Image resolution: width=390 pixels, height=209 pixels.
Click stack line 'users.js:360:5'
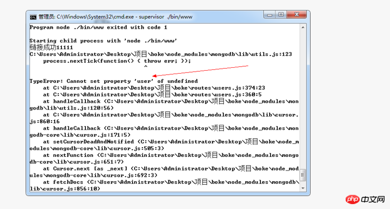pos(152,95)
